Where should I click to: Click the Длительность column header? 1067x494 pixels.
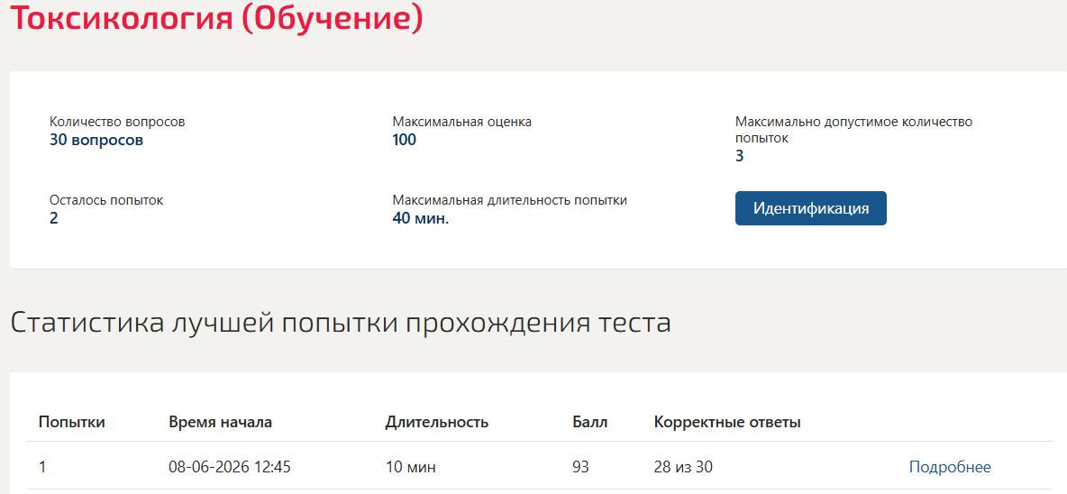[x=437, y=422]
